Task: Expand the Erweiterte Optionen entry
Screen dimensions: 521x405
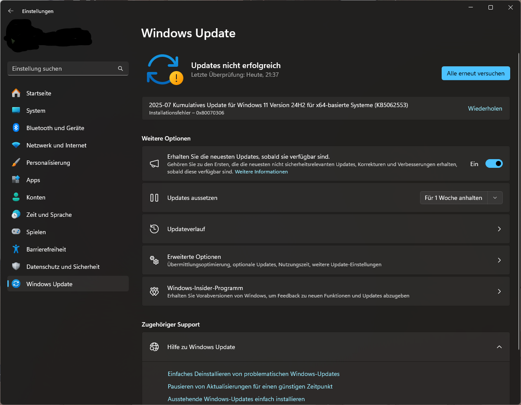Action: coord(499,260)
